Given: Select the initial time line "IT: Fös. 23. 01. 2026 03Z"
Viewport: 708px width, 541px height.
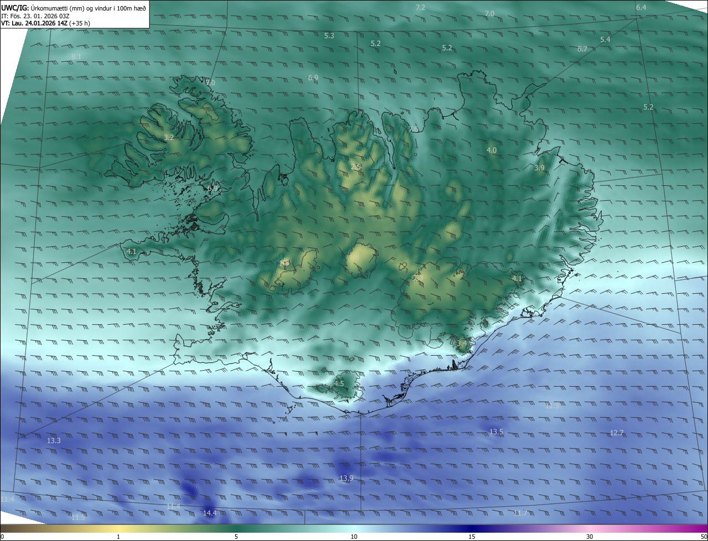Looking at the screenshot, I should pos(35,16).
